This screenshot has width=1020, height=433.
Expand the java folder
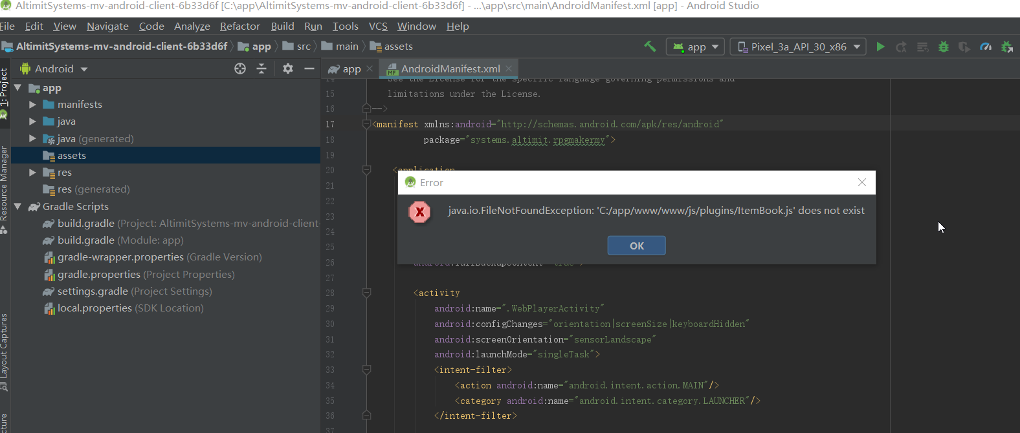32,121
